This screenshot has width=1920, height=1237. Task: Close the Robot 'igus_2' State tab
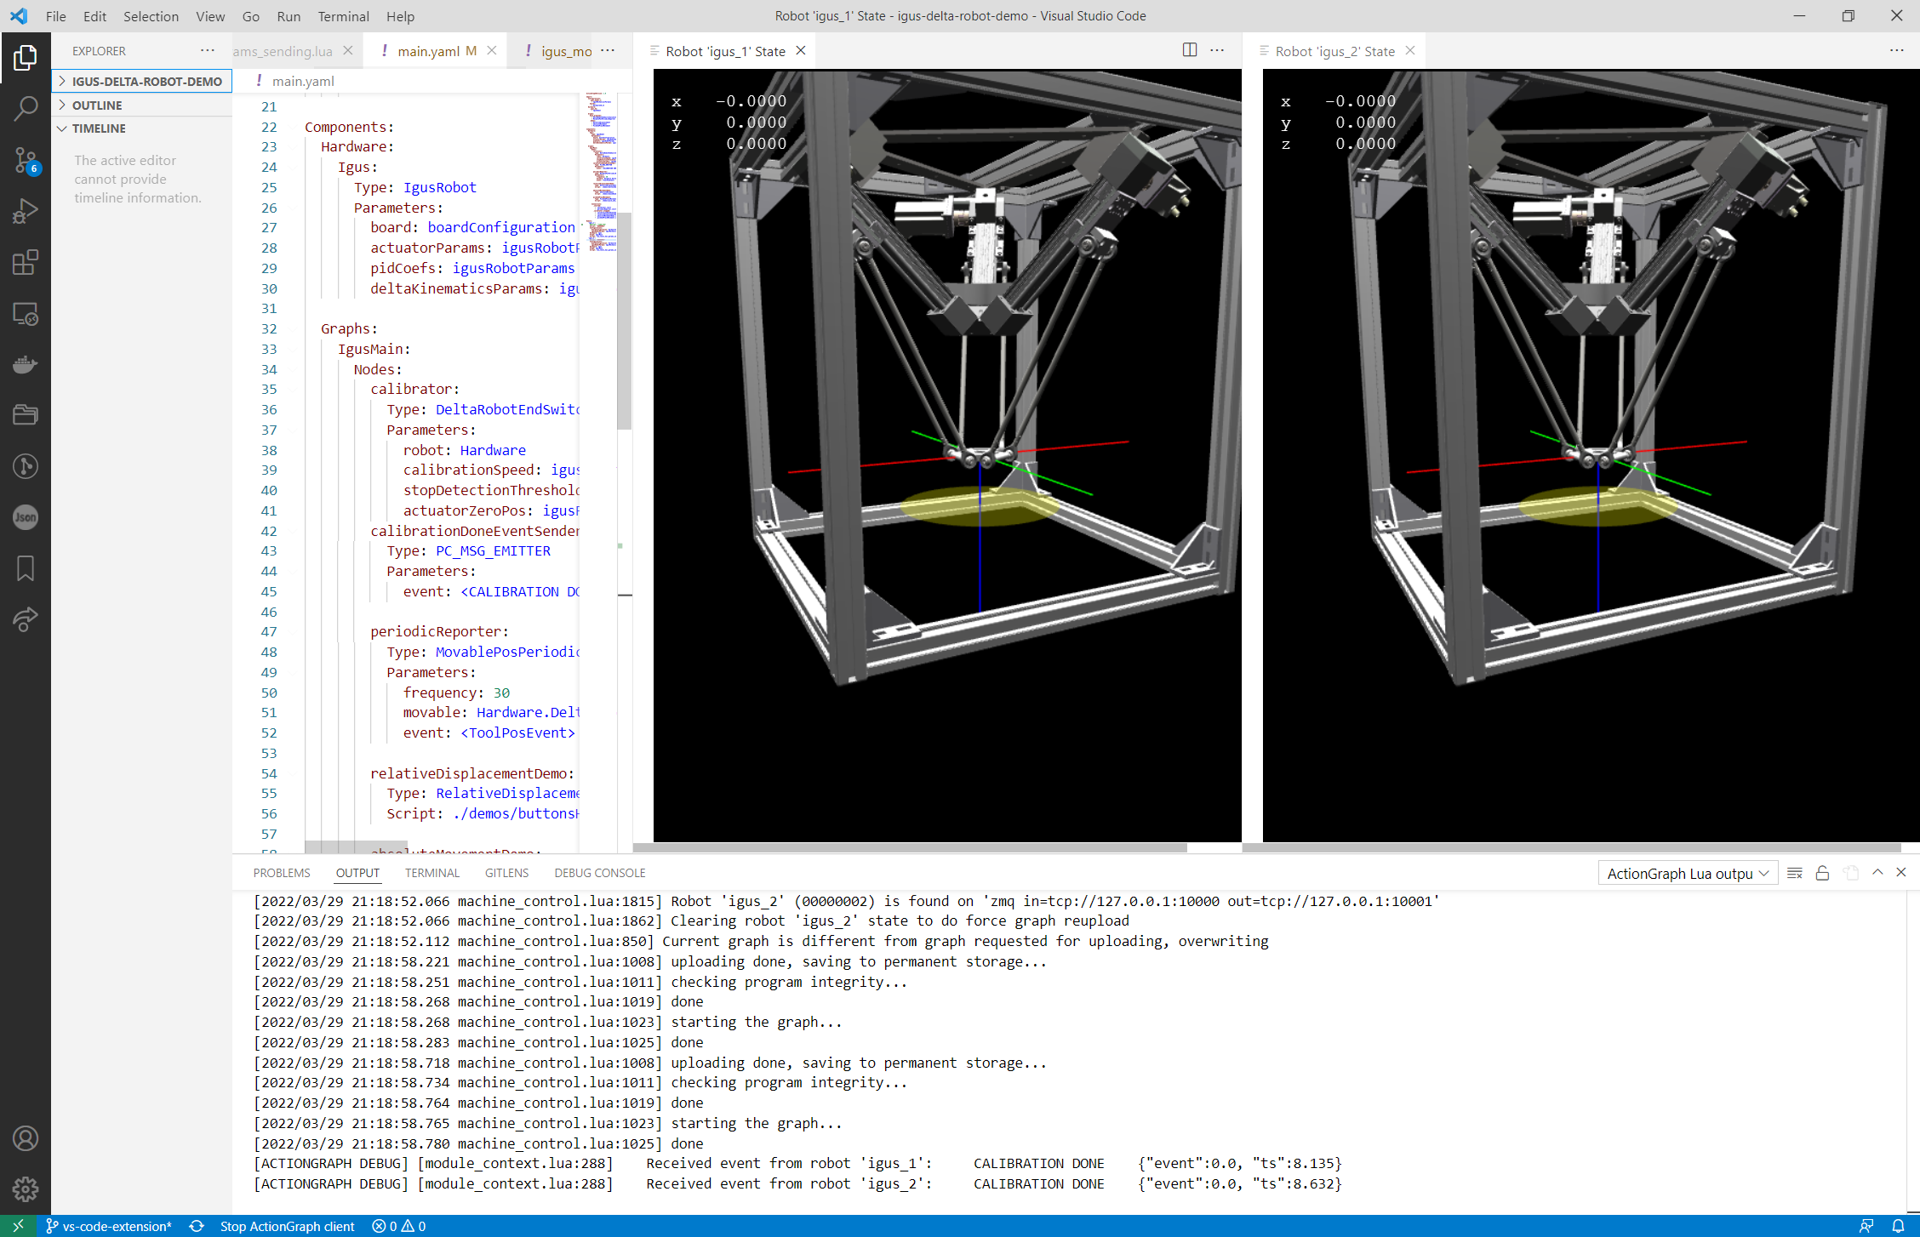pyautogui.click(x=1410, y=50)
